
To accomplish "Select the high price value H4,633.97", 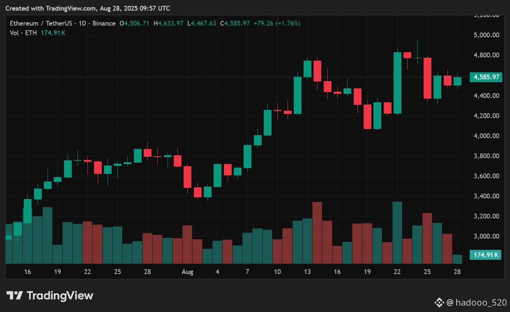I will coord(168,23).
